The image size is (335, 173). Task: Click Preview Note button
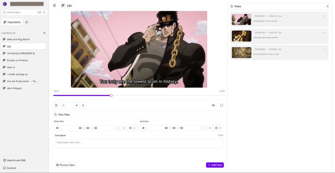65,165
